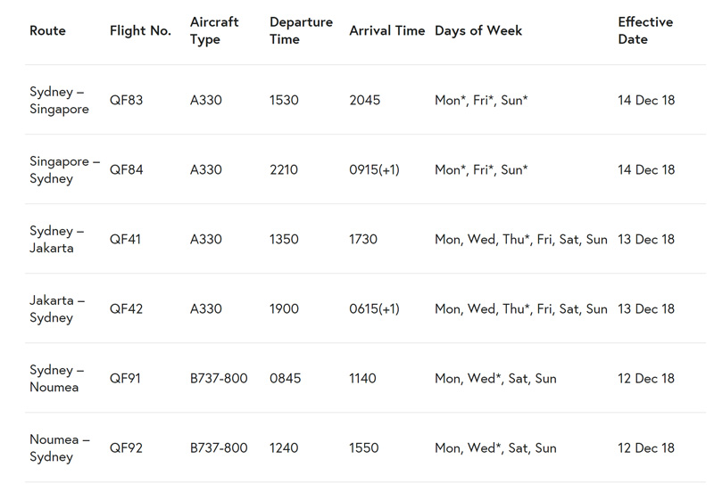Viewport: 714px width, 500px height.
Task: Click the Noumea – Sydney route cell
Action: pos(59,447)
